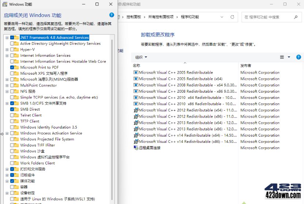304x204 pixels.
Task: Enable Windows Identity Foundation 3.5
Action: pyautogui.click(x=12, y=127)
